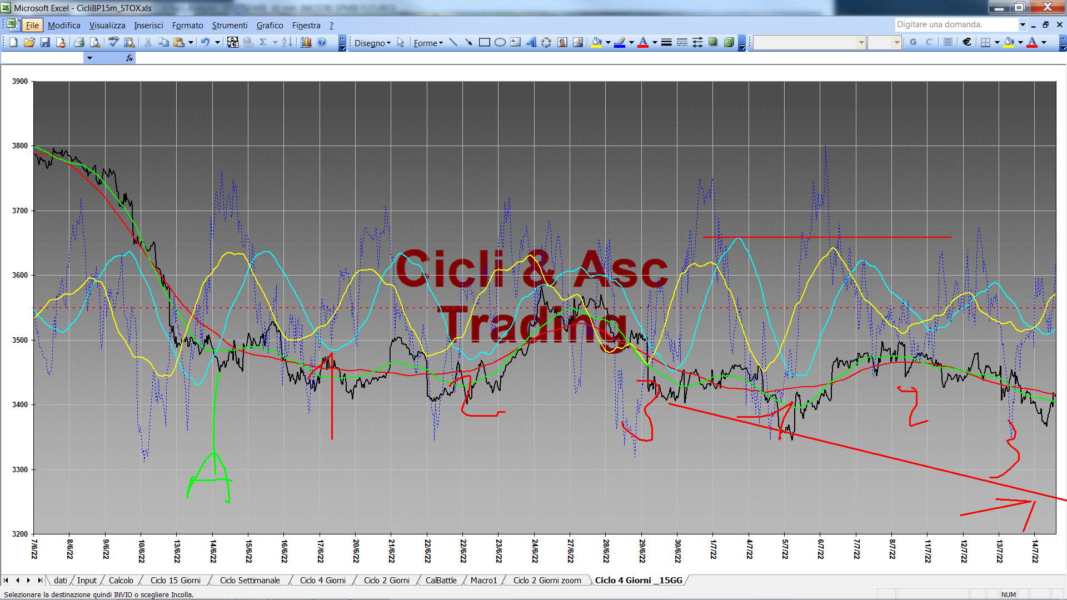This screenshot has width=1067, height=600.
Task: Select the Select Objects pointer tool
Action: [401, 42]
